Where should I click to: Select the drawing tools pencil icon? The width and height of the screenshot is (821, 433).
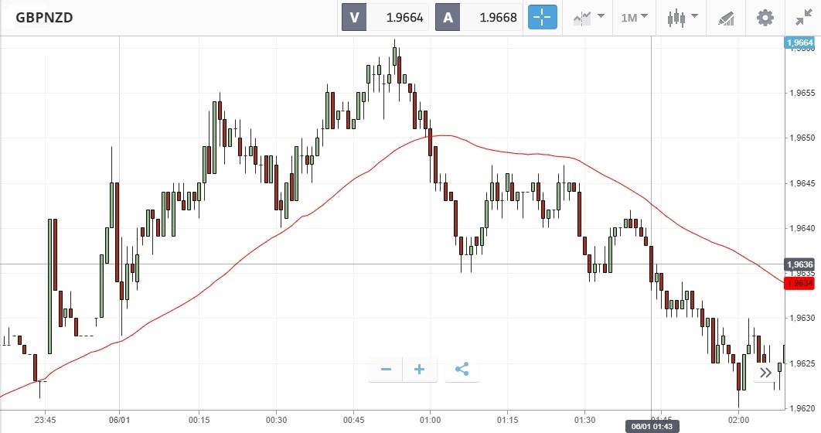(x=726, y=17)
